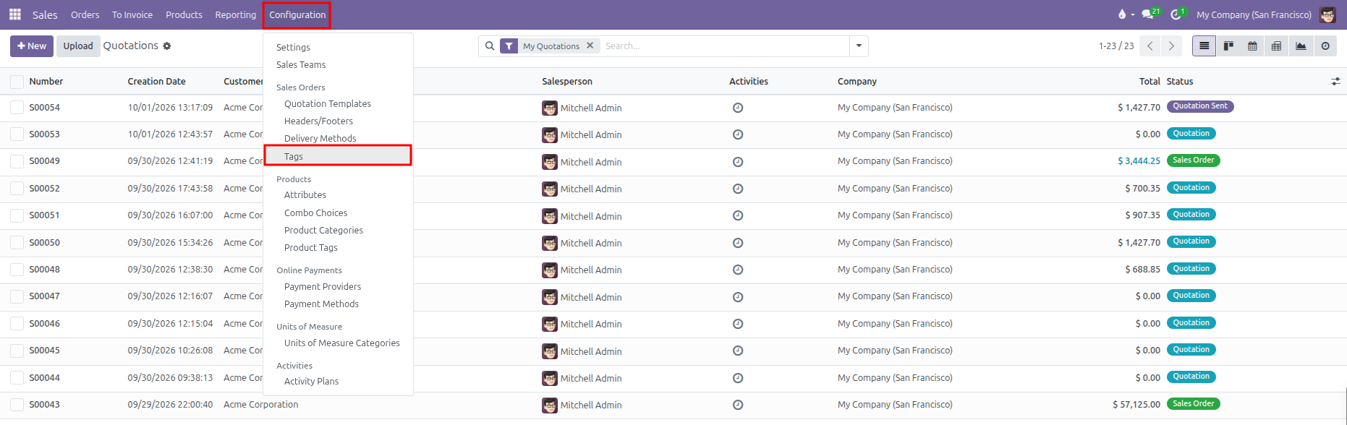This screenshot has width=1347, height=425.
Task: Open the activities clock icon in navbar
Action: tap(1178, 14)
